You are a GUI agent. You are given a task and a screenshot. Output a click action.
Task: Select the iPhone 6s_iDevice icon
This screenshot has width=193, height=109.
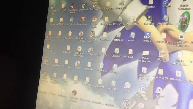145,57
